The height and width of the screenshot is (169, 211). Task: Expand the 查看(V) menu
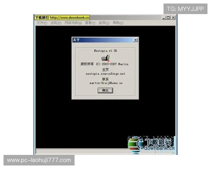[x=90, y=23]
